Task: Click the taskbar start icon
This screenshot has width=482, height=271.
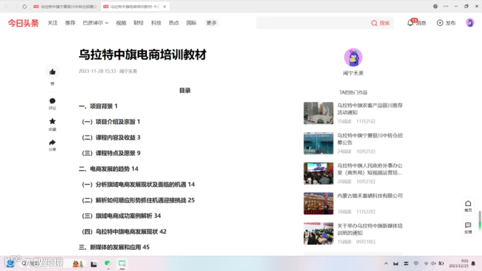Action: 10,264
